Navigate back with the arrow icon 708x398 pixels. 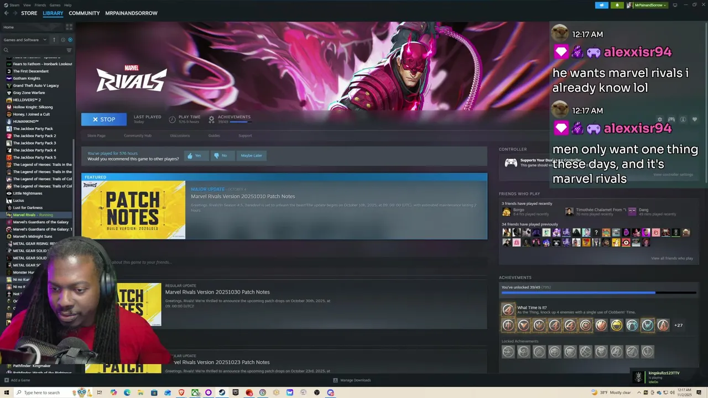[7, 13]
